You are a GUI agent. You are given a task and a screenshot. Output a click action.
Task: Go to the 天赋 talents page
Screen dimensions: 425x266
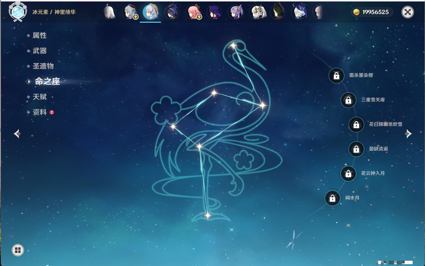[x=39, y=97]
